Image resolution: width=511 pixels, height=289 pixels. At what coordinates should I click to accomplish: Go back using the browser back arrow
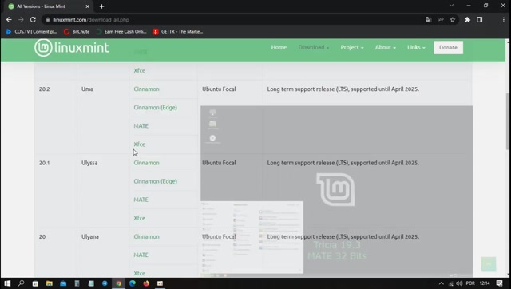9,19
